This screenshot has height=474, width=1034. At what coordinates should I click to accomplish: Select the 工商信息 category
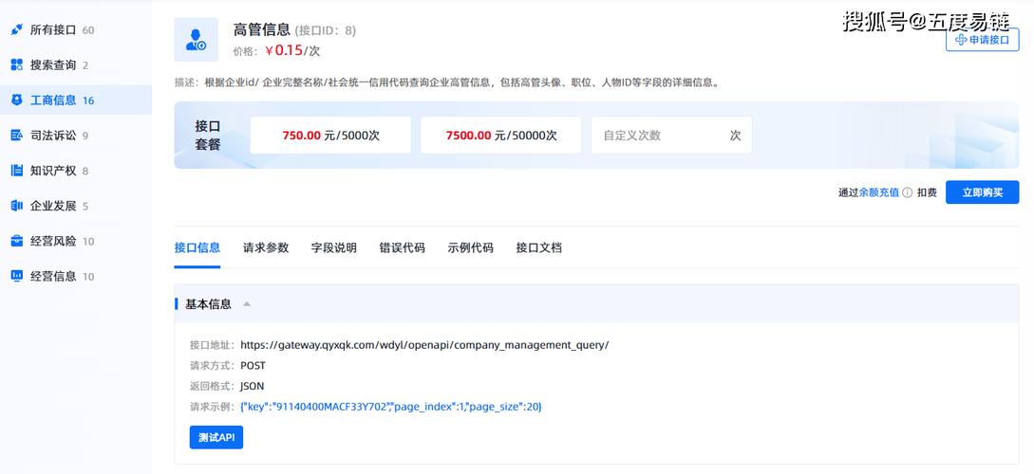tap(76, 100)
